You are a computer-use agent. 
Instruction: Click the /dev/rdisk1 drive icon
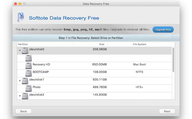pos(25,81)
